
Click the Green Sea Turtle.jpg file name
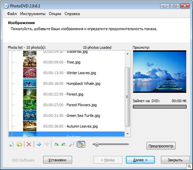(83, 115)
